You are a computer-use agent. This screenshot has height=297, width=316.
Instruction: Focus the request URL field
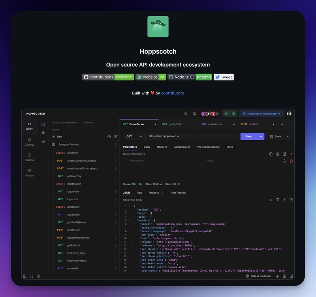192,136
